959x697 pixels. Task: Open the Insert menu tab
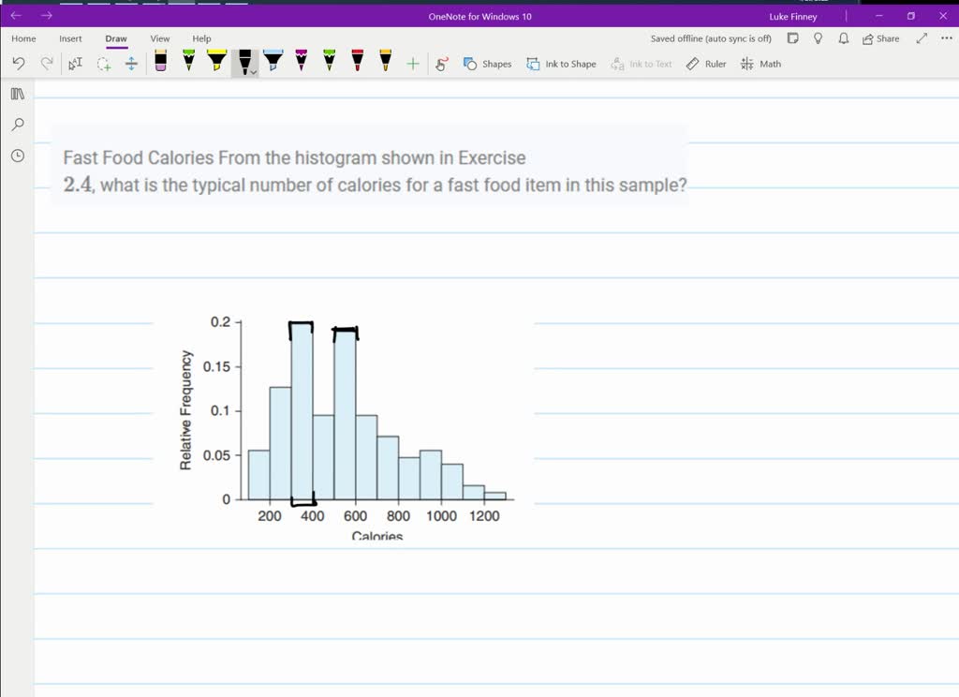point(70,38)
